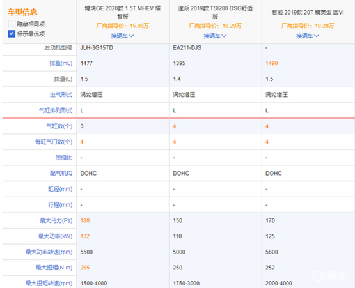Click displacement value 1477
This screenshot has height=288, width=355.
[86, 63]
